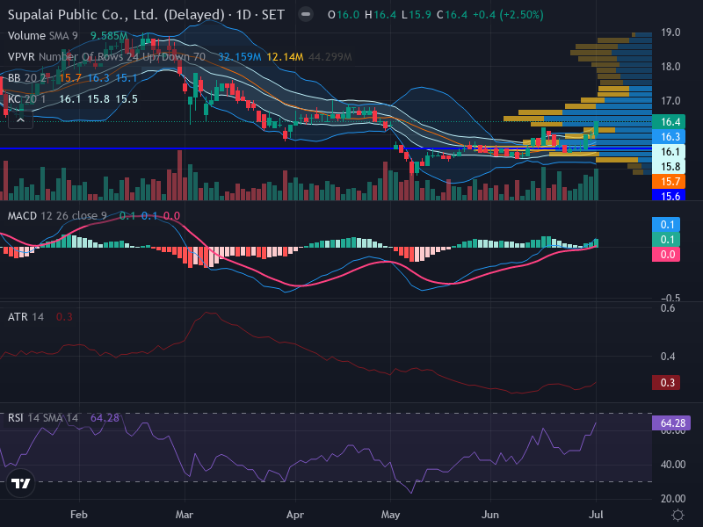Select the KC 20 1 indicator legend
This screenshot has width=703, height=527.
click(27, 99)
